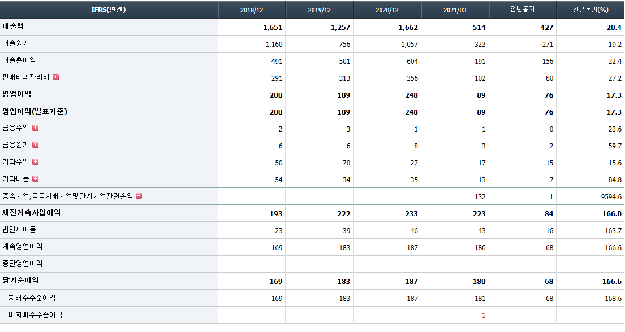
Task: Click the IFRS(연결) column header
Action: point(109,10)
